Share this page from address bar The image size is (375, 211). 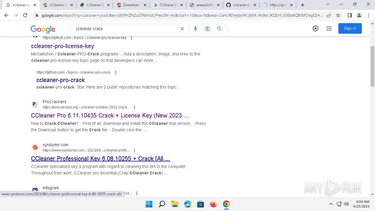[329, 15]
